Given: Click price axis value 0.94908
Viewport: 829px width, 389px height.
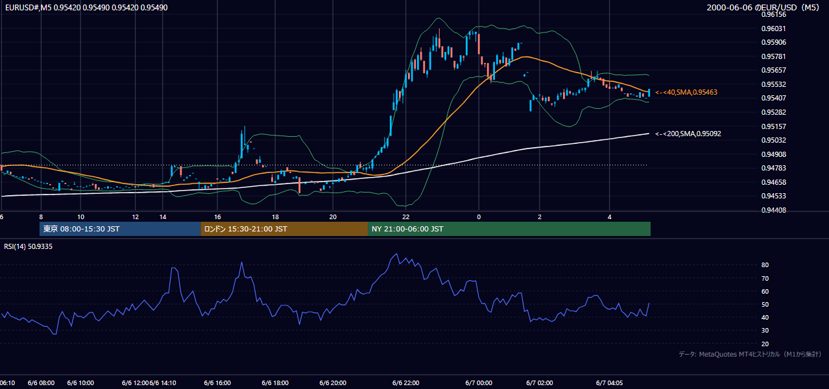Looking at the screenshot, I should coord(774,154).
